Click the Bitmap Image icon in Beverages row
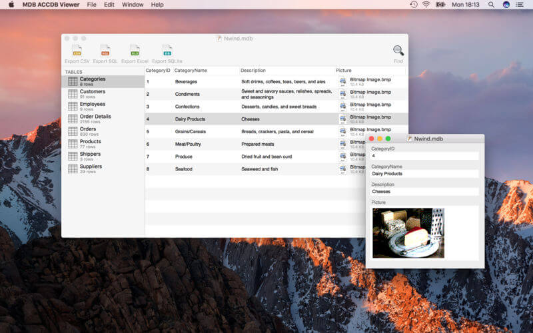This screenshot has width=533, height=333. point(343,82)
